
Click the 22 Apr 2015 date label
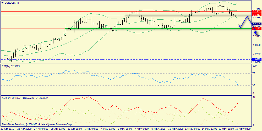(x=7, y=129)
